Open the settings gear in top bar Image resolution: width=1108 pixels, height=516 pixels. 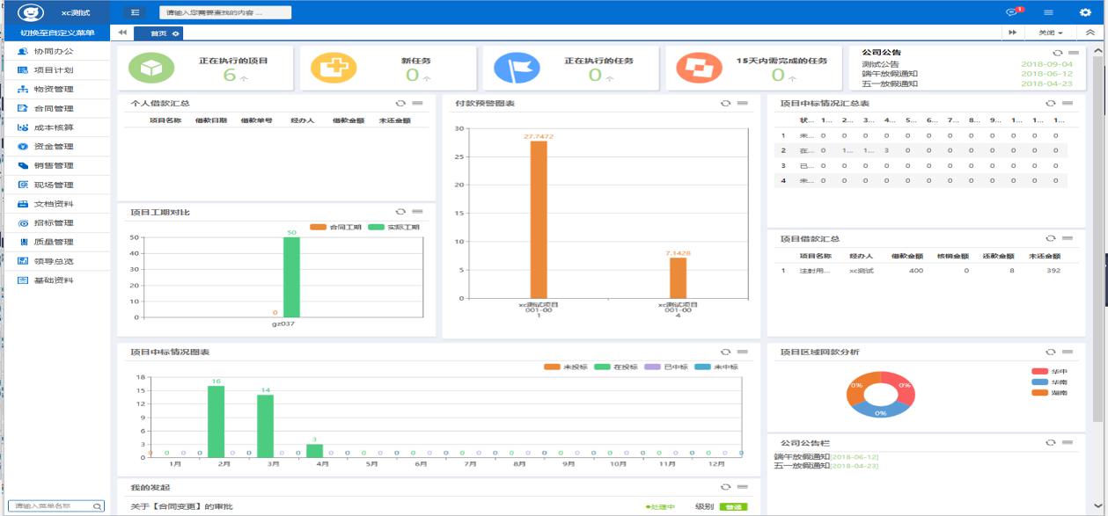point(1084,12)
